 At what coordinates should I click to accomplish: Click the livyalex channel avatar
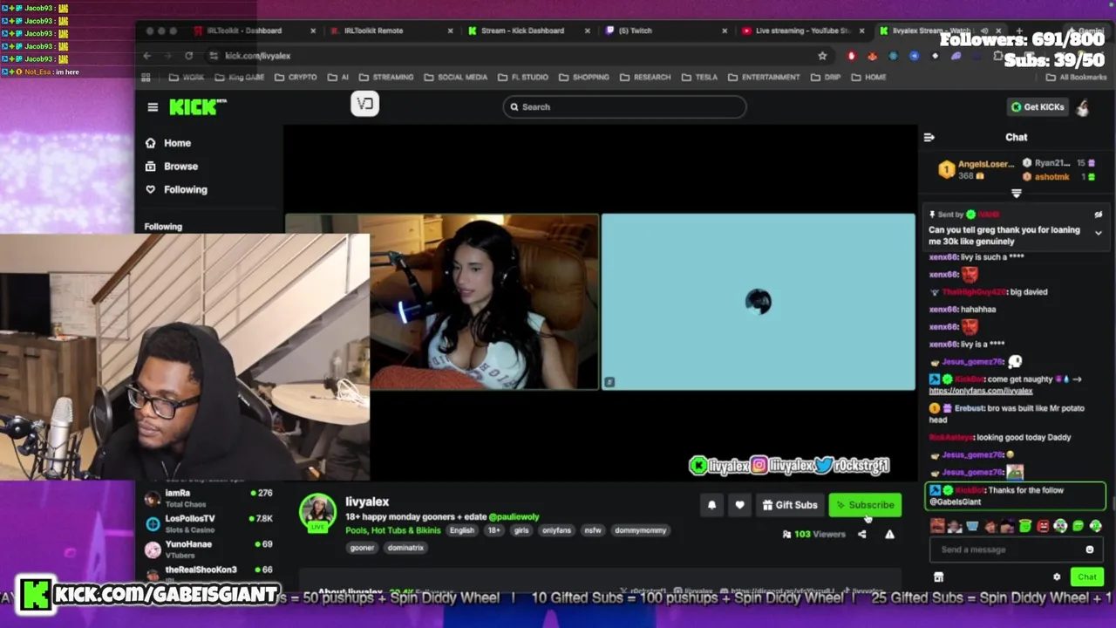[317, 513]
